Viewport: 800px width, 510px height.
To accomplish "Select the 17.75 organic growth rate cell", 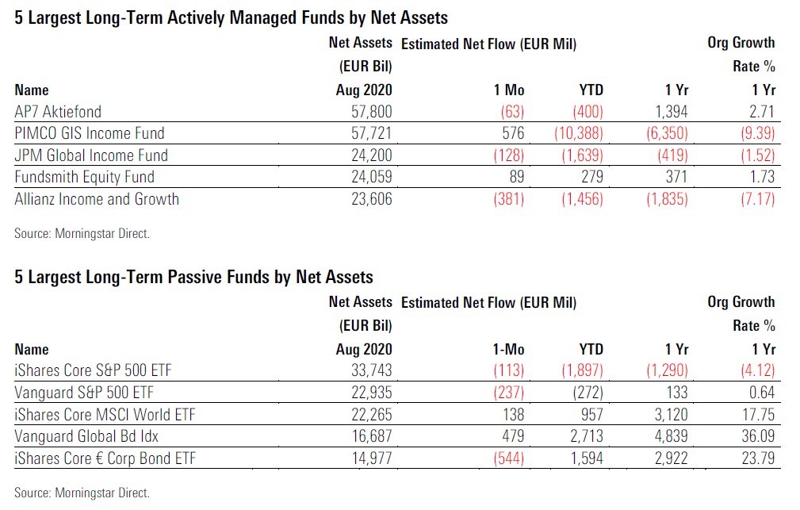I will (756, 415).
